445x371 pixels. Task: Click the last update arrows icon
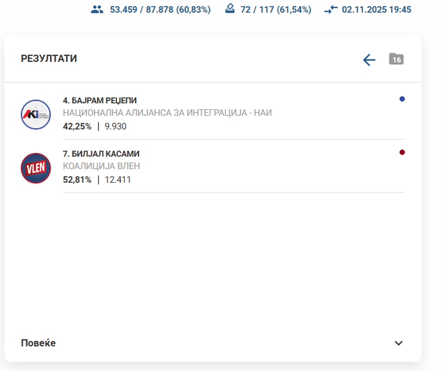coord(331,10)
